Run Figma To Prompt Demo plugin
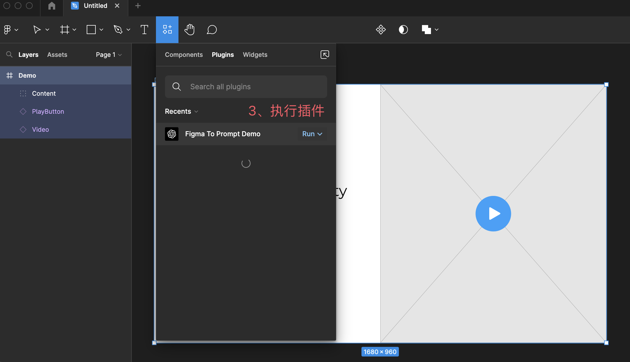The image size is (630, 362). (x=309, y=134)
